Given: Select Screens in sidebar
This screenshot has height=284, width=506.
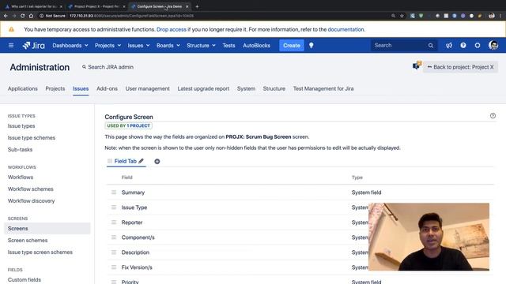Looking at the screenshot, I should 47,228.
